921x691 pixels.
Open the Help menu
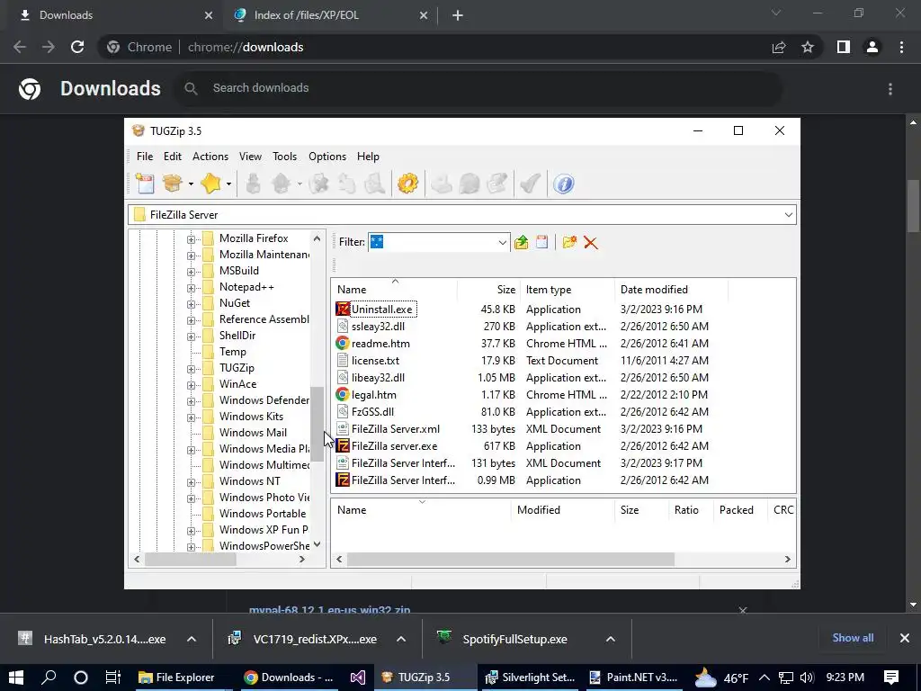(x=368, y=157)
